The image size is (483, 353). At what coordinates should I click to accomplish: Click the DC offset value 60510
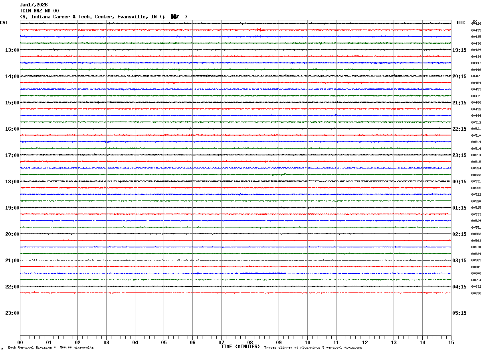coord(476,135)
